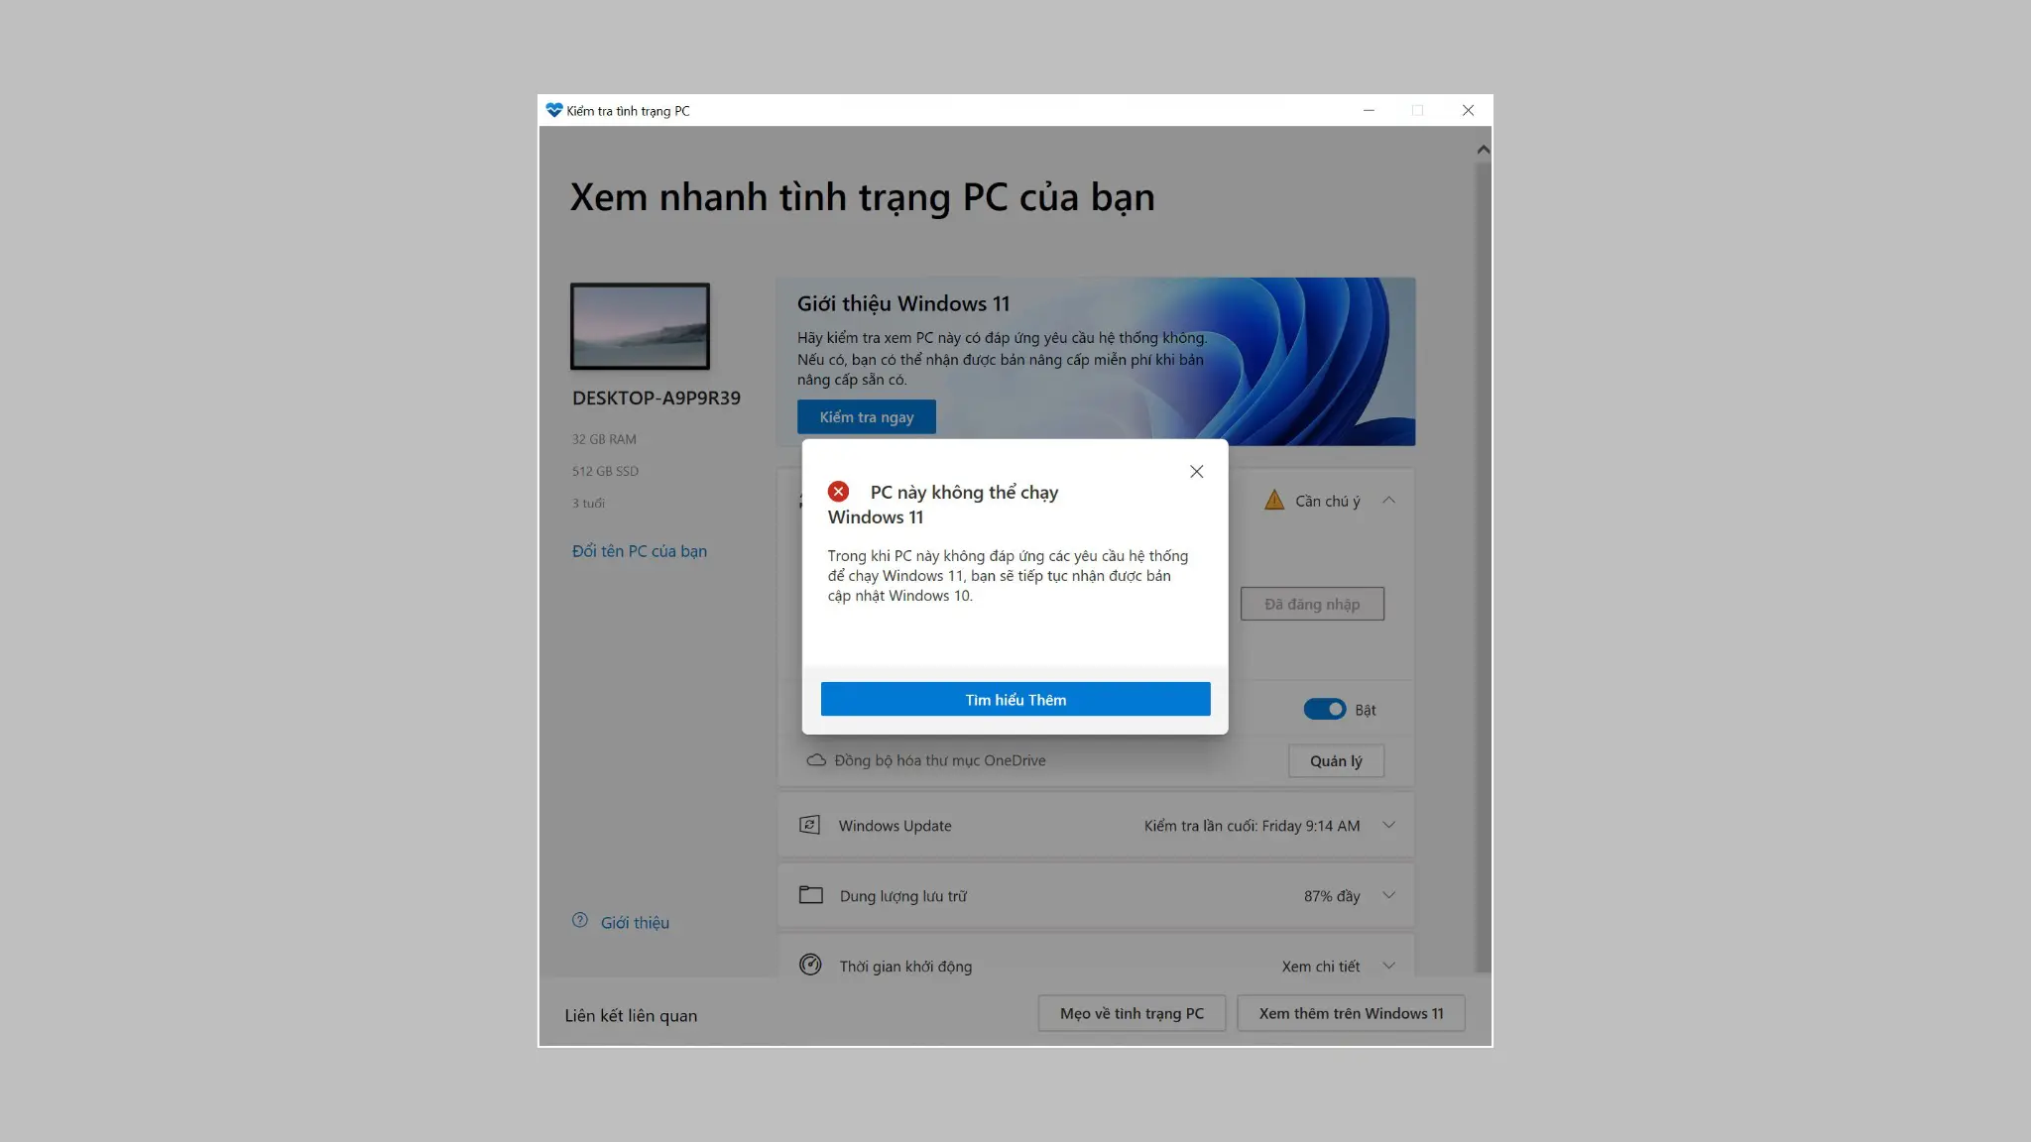
Task: Close the Windows 11 compatibility dialog
Action: pyautogui.click(x=1197, y=472)
